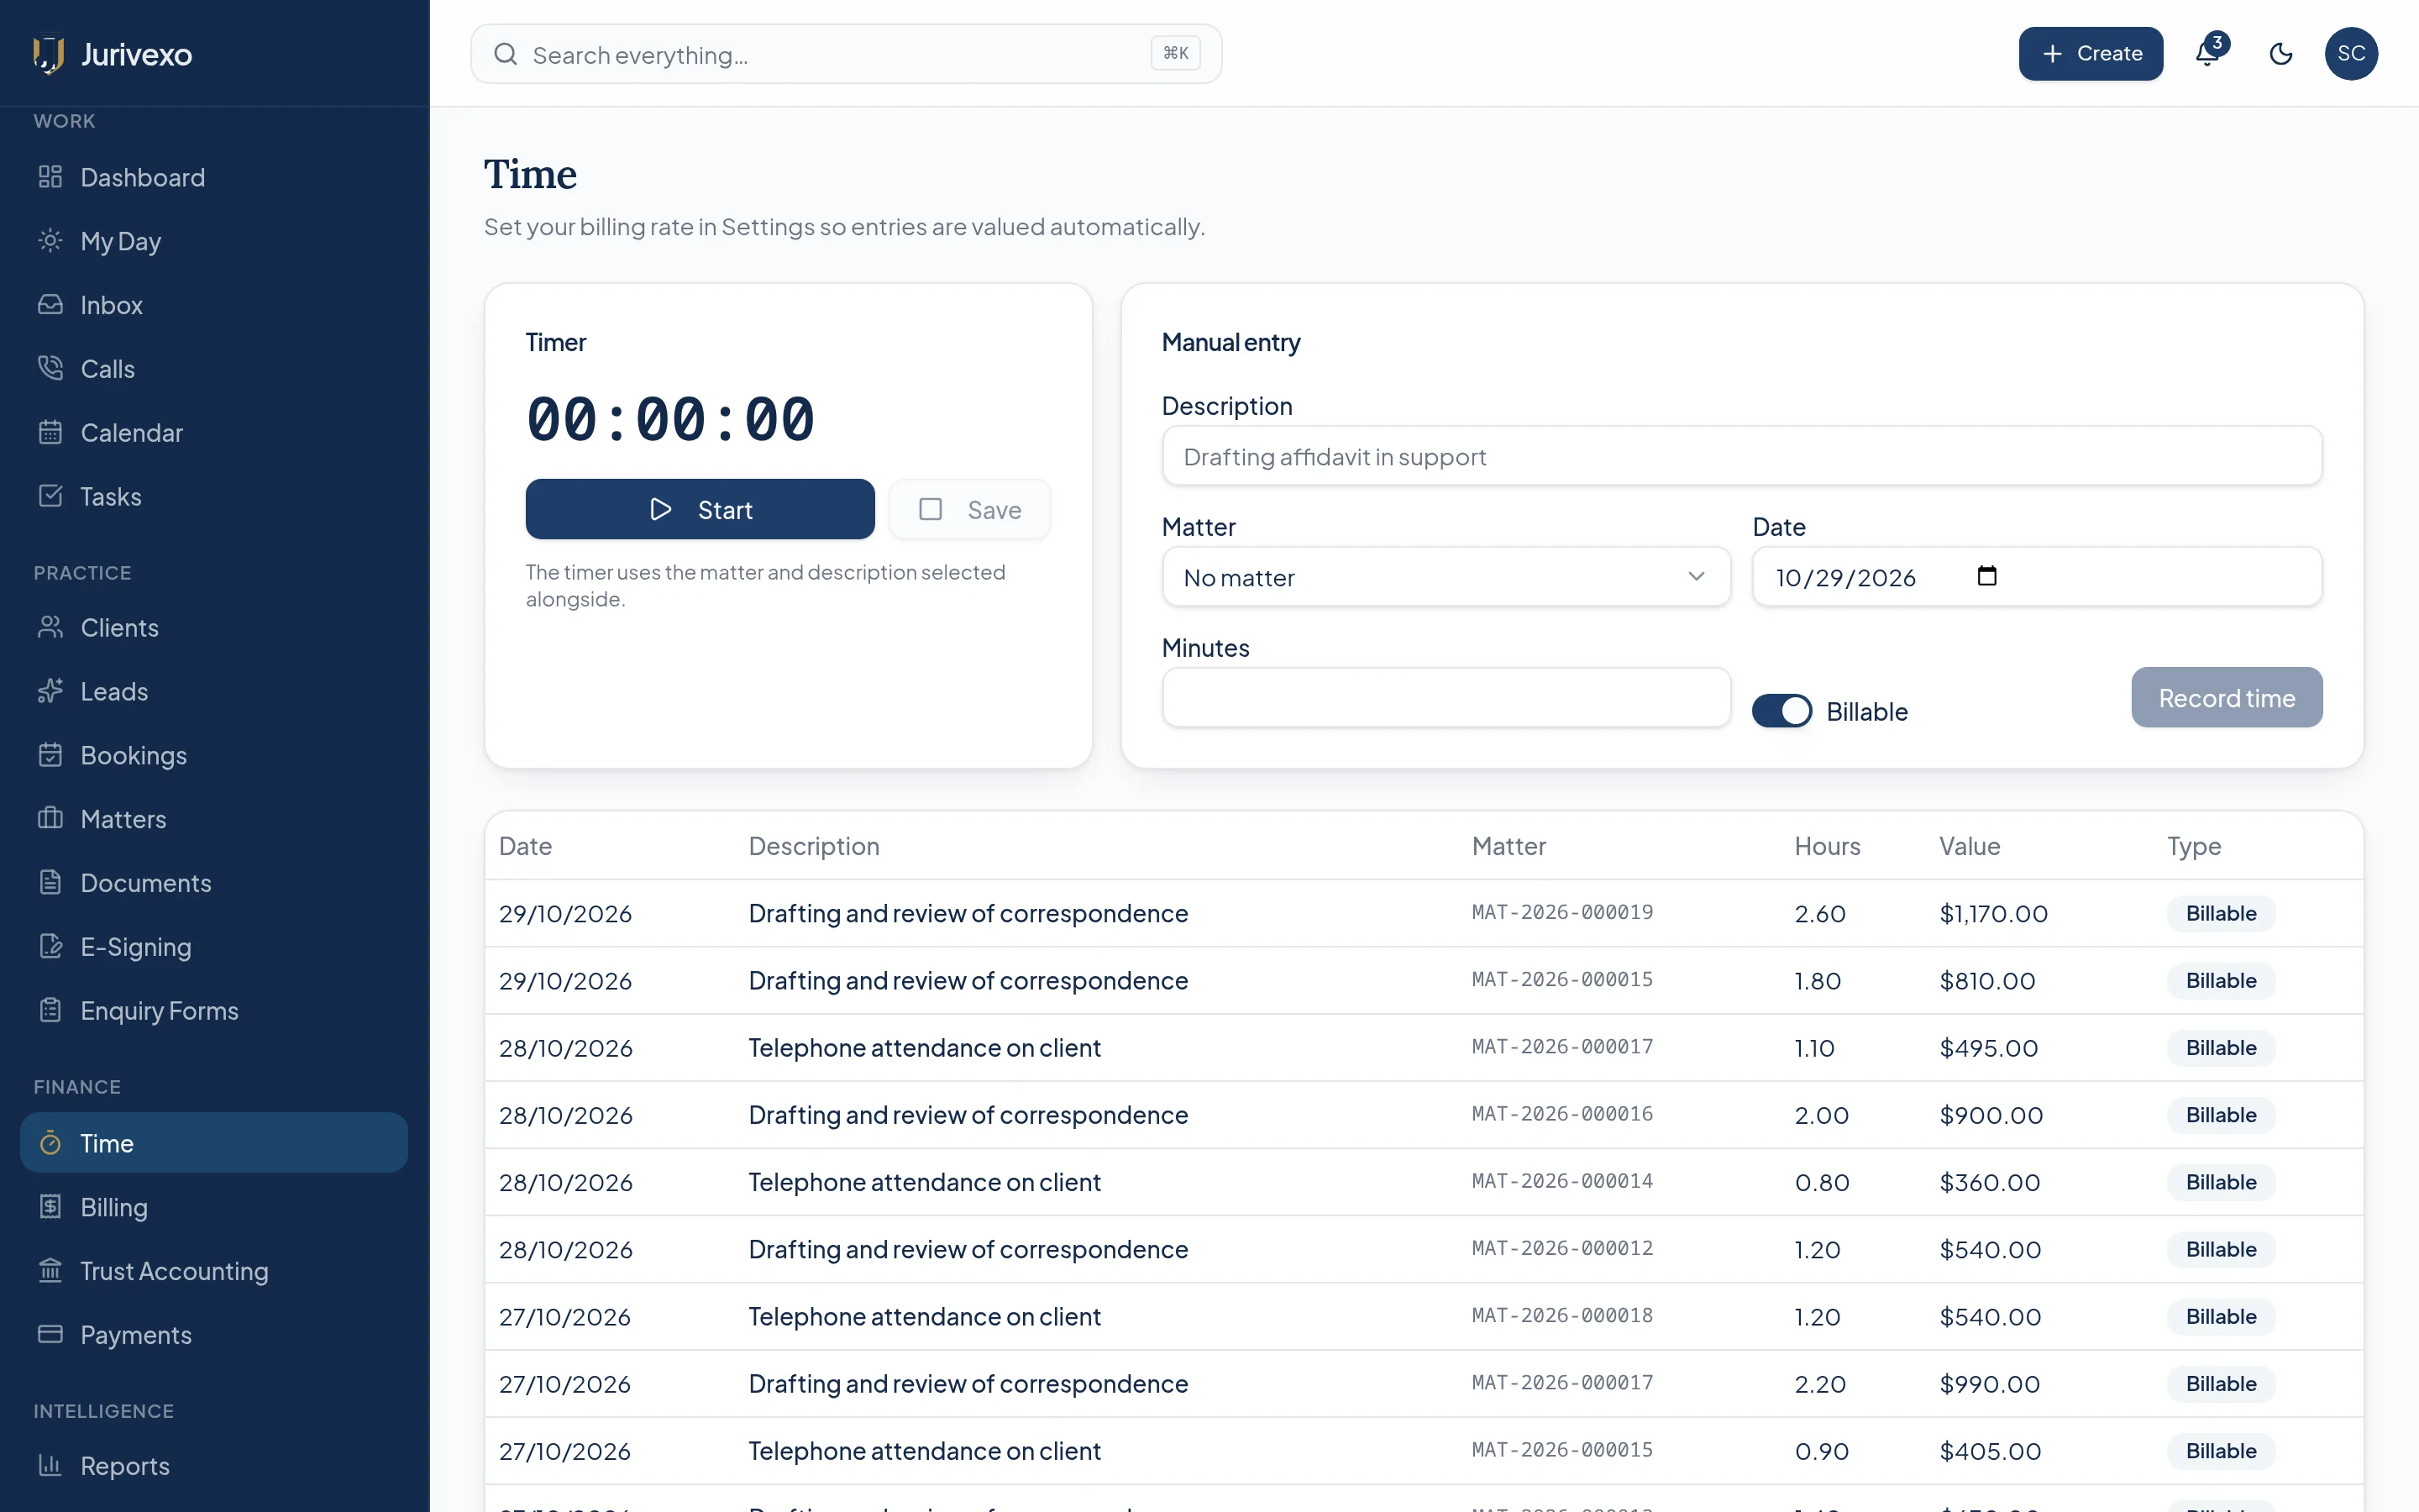Open E-Signing in sidebar
The image size is (2419, 1512).
coord(214,948)
